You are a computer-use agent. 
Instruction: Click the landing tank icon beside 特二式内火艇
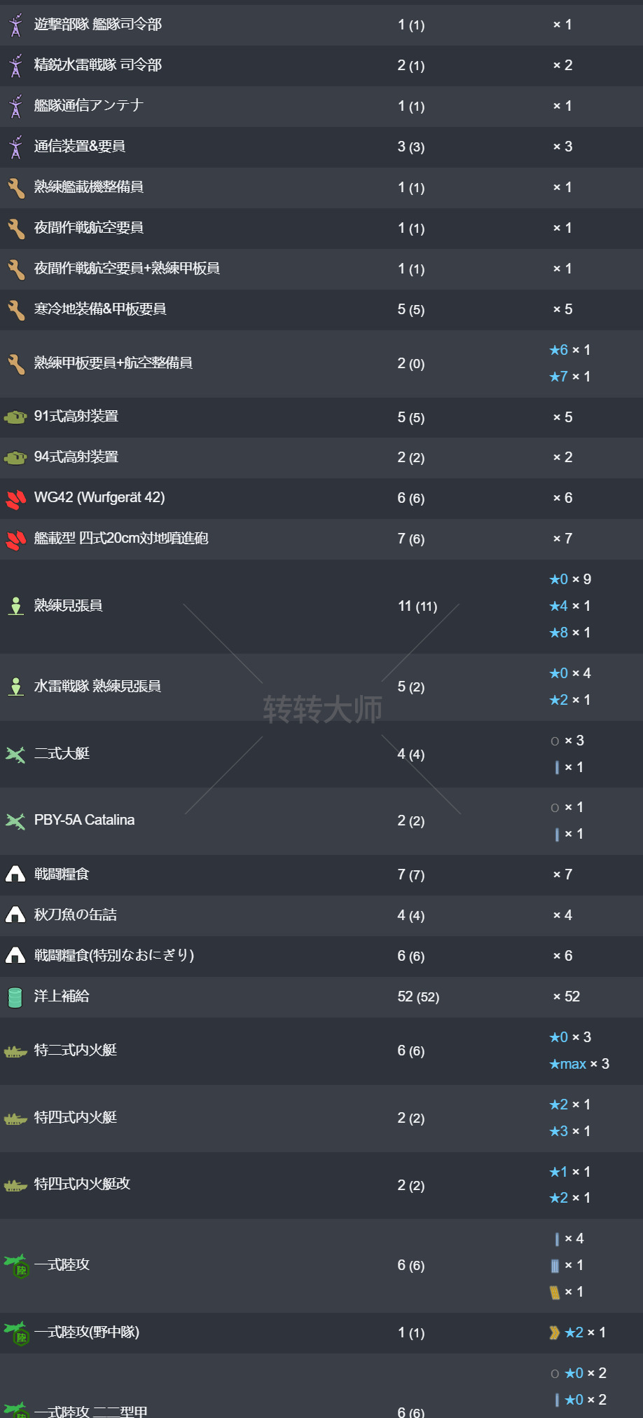15,1051
